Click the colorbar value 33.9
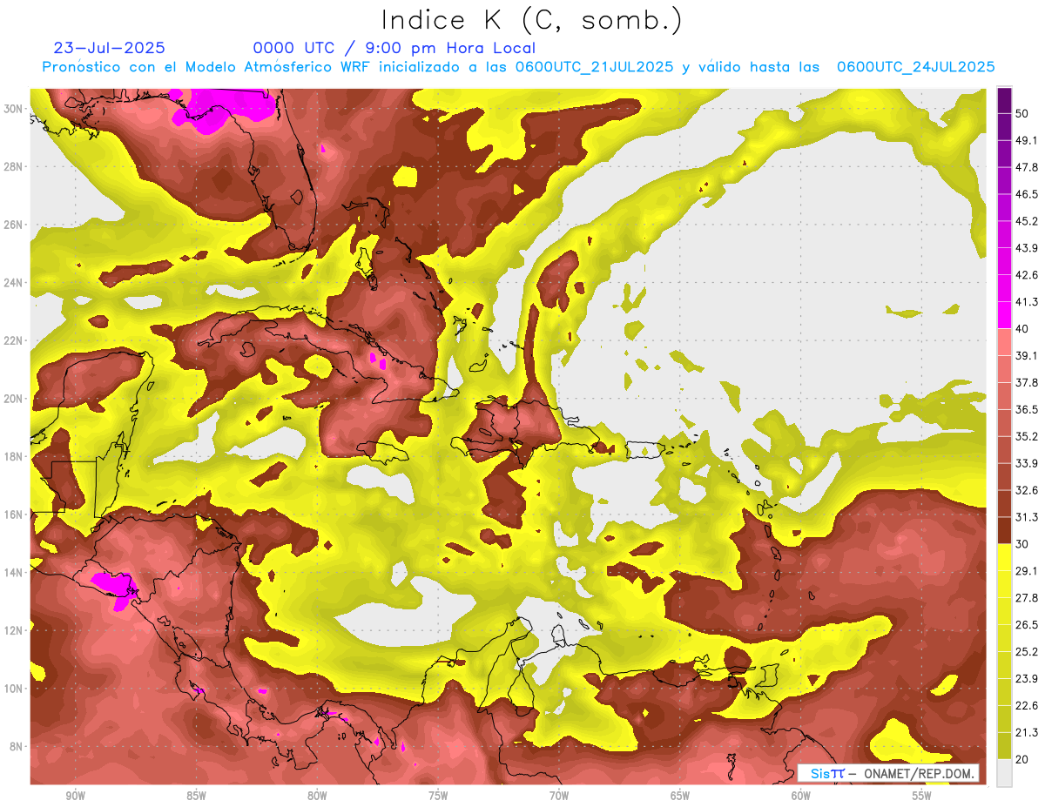The image size is (1045, 807). (x=1027, y=464)
